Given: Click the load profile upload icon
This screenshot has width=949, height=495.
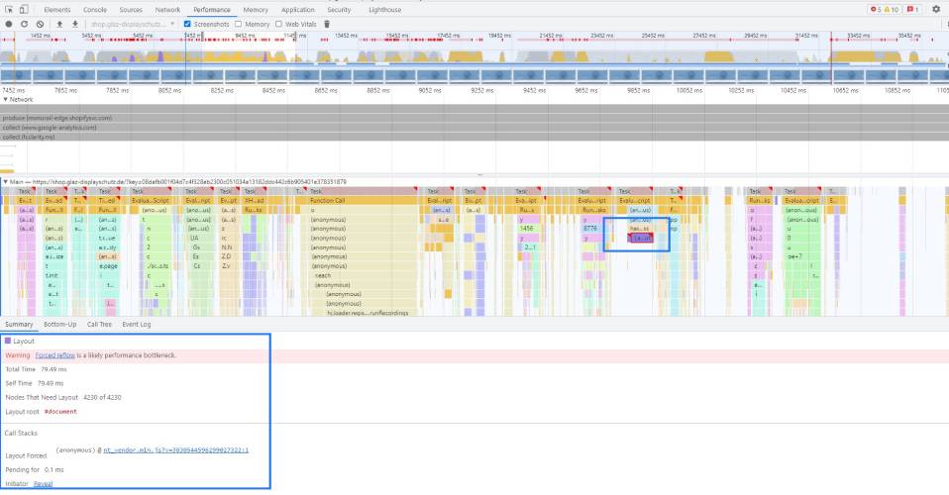Looking at the screenshot, I should 59,24.
